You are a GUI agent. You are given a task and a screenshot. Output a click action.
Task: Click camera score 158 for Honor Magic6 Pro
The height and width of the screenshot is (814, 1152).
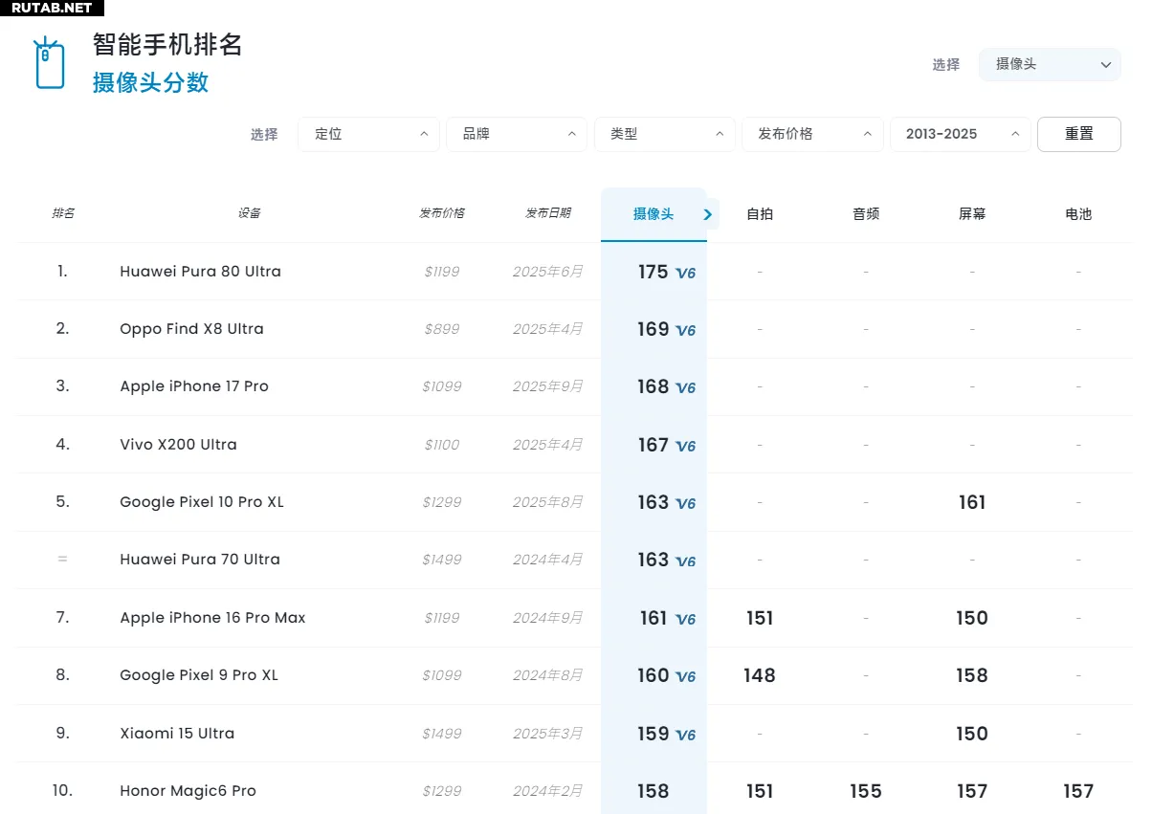point(653,791)
